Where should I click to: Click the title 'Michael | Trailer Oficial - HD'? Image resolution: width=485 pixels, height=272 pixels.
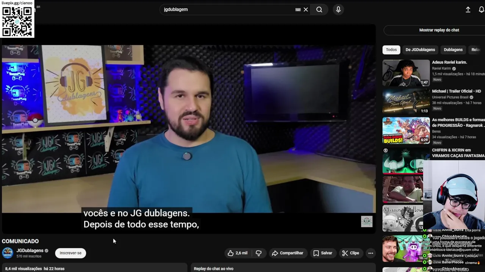tap(457, 91)
